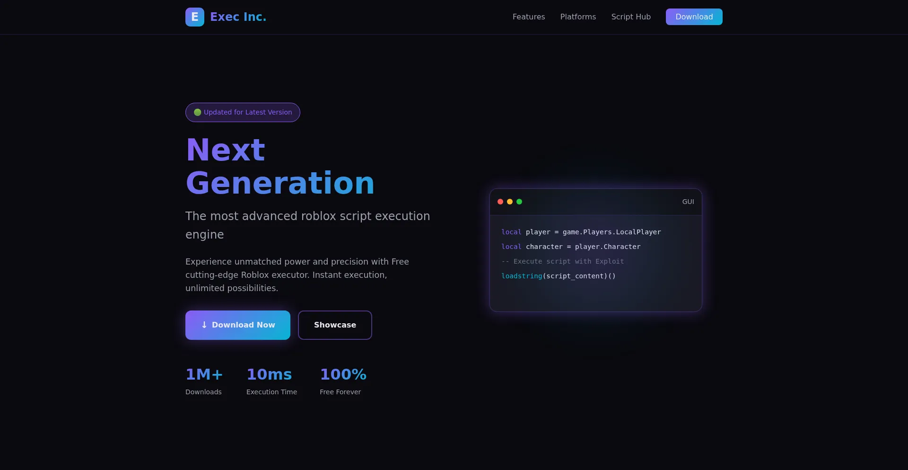This screenshot has height=470, width=908.
Task: Open the Showcase button
Action: (335, 325)
